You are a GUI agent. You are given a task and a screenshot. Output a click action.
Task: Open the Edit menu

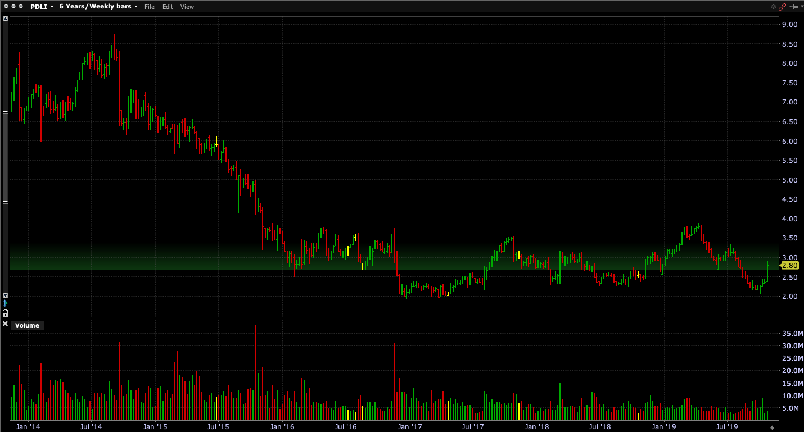pos(168,7)
